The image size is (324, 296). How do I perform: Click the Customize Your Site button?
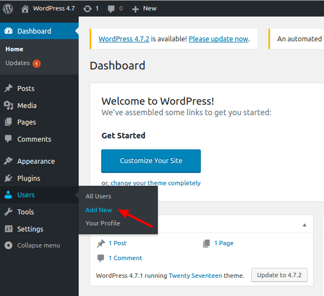[x=151, y=161]
